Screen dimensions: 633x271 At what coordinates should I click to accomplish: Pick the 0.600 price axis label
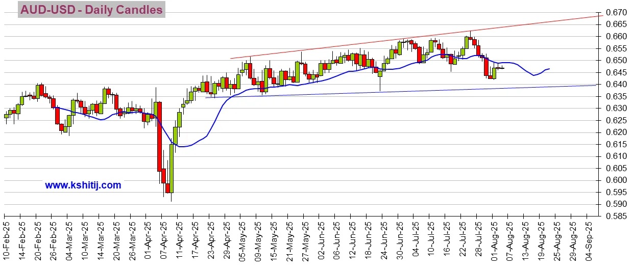616,180
